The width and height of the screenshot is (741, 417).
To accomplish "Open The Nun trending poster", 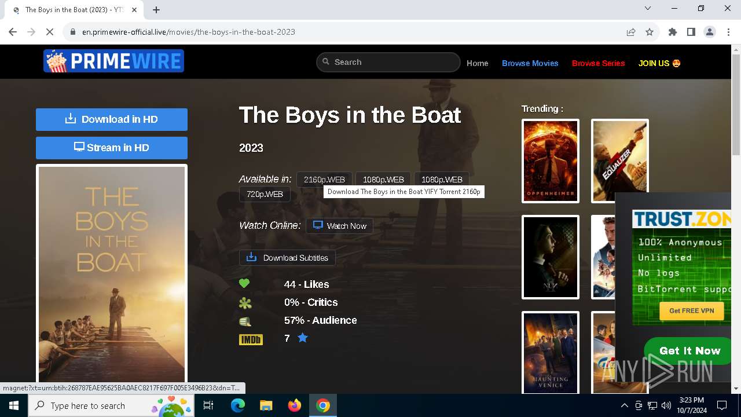I will (551, 257).
